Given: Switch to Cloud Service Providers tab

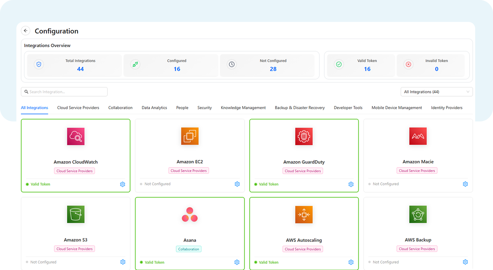Looking at the screenshot, I should coord(78,108).
